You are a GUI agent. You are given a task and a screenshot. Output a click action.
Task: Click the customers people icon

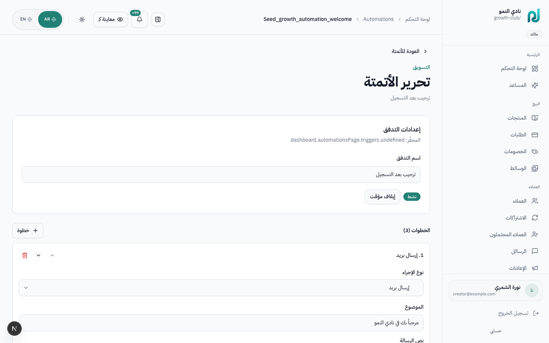(x=535, y=201)
